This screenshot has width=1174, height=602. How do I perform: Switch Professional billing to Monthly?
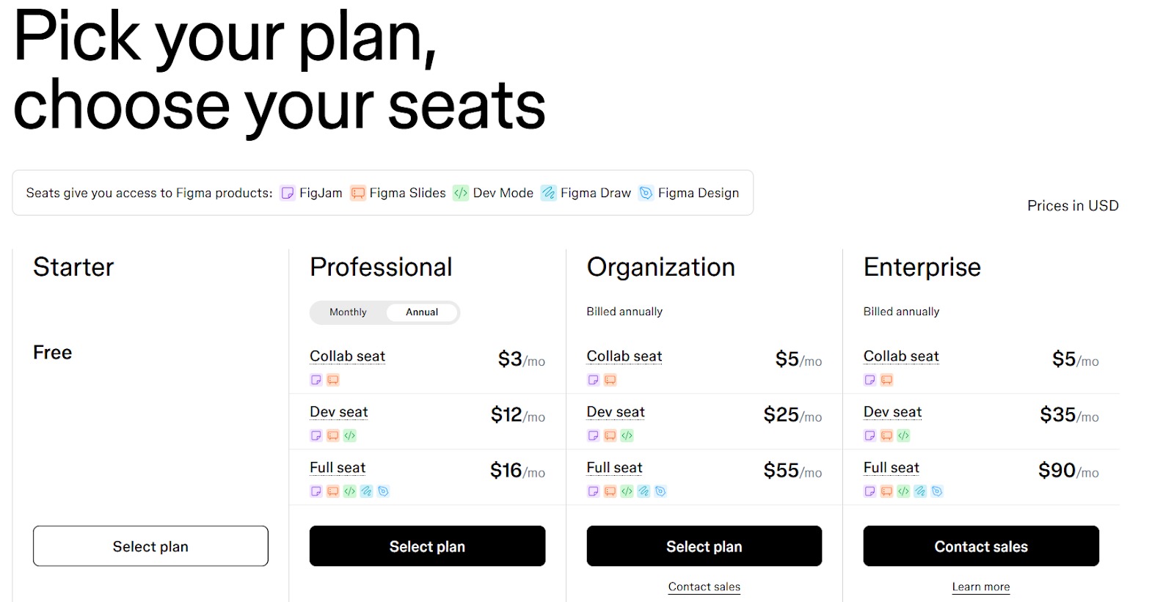point(348,312)
